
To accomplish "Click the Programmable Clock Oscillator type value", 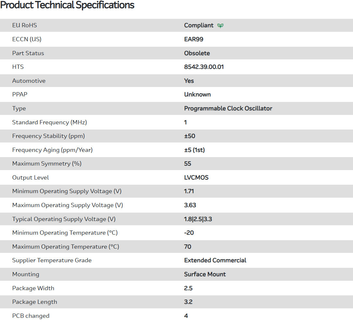I will pos(228,108).
